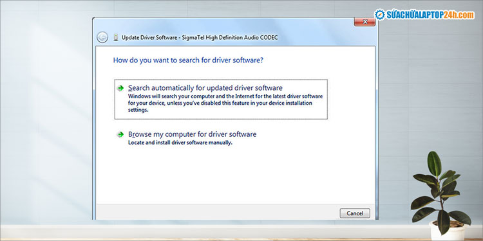Click green arrow beside Browse my computer option
The width and height of the screenshot is (483, 241).
[x=120, y=134]
